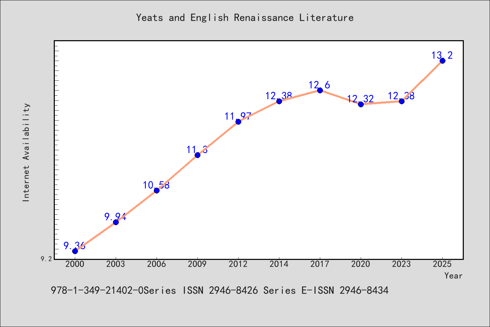The image size is (490, 327).
Task: Click the 2000 data point marker
Action: (75, 251)
